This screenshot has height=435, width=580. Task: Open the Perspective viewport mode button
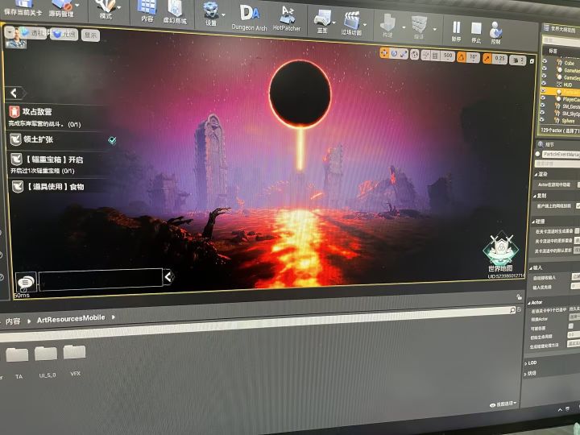click(34, 33)
